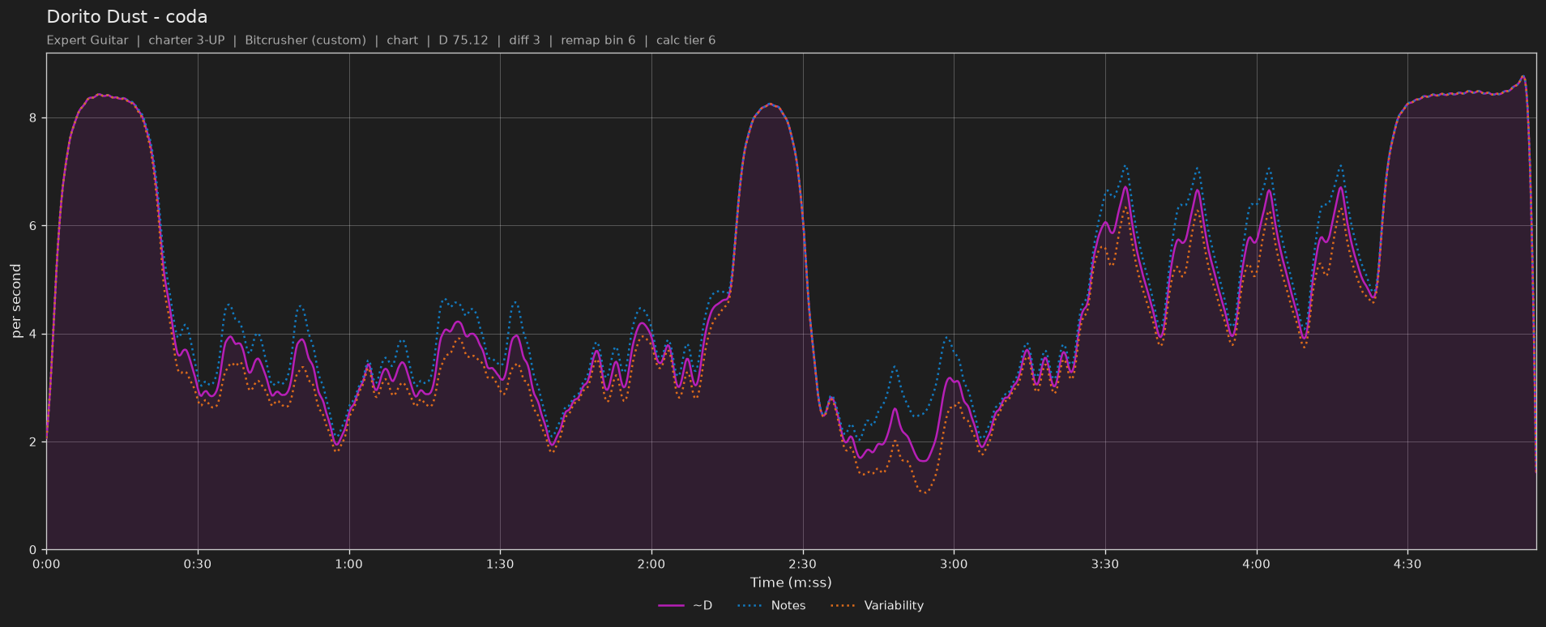Click 'charter 3-UP' in the subtitle

tap(186, 41)
